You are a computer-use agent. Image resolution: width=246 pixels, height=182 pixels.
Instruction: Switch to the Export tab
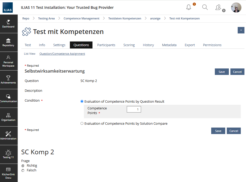[x=190, y=45]
